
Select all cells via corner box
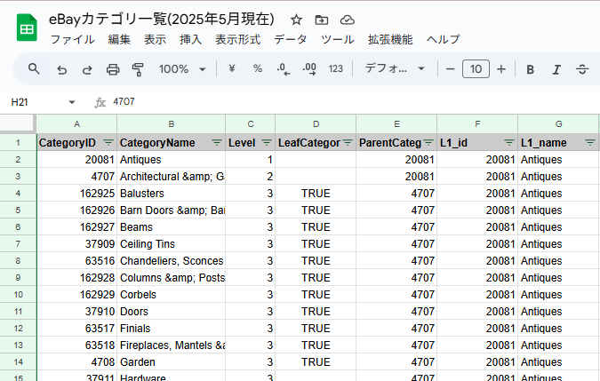[x=18, y=123]
